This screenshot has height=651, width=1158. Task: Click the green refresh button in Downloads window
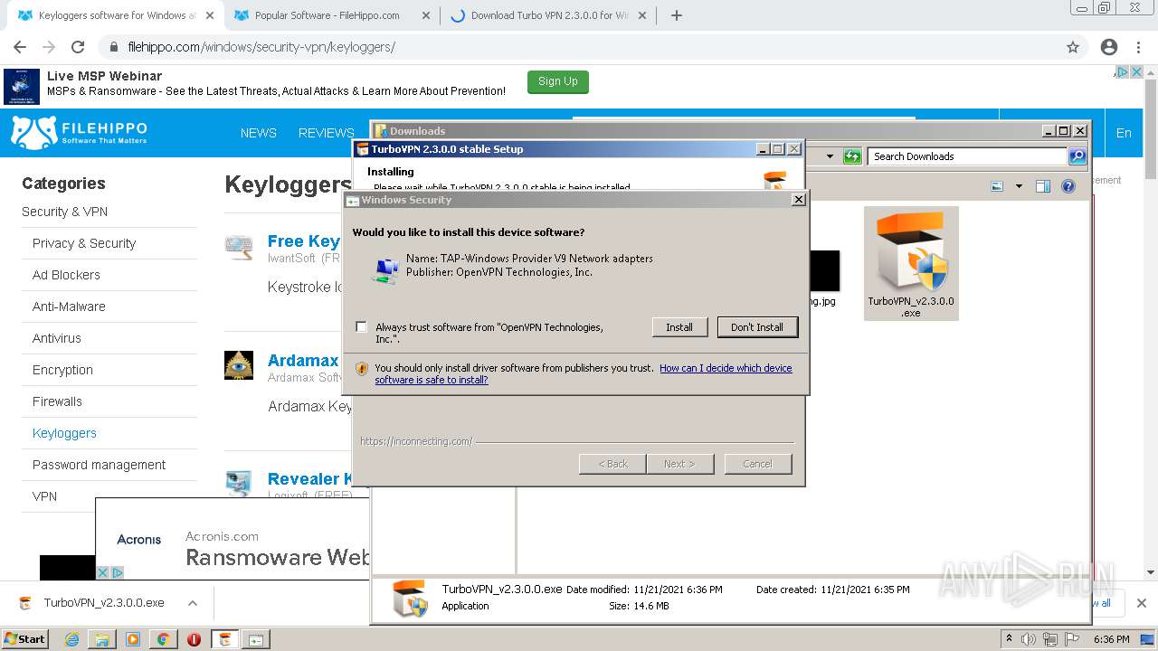point(852,156)
